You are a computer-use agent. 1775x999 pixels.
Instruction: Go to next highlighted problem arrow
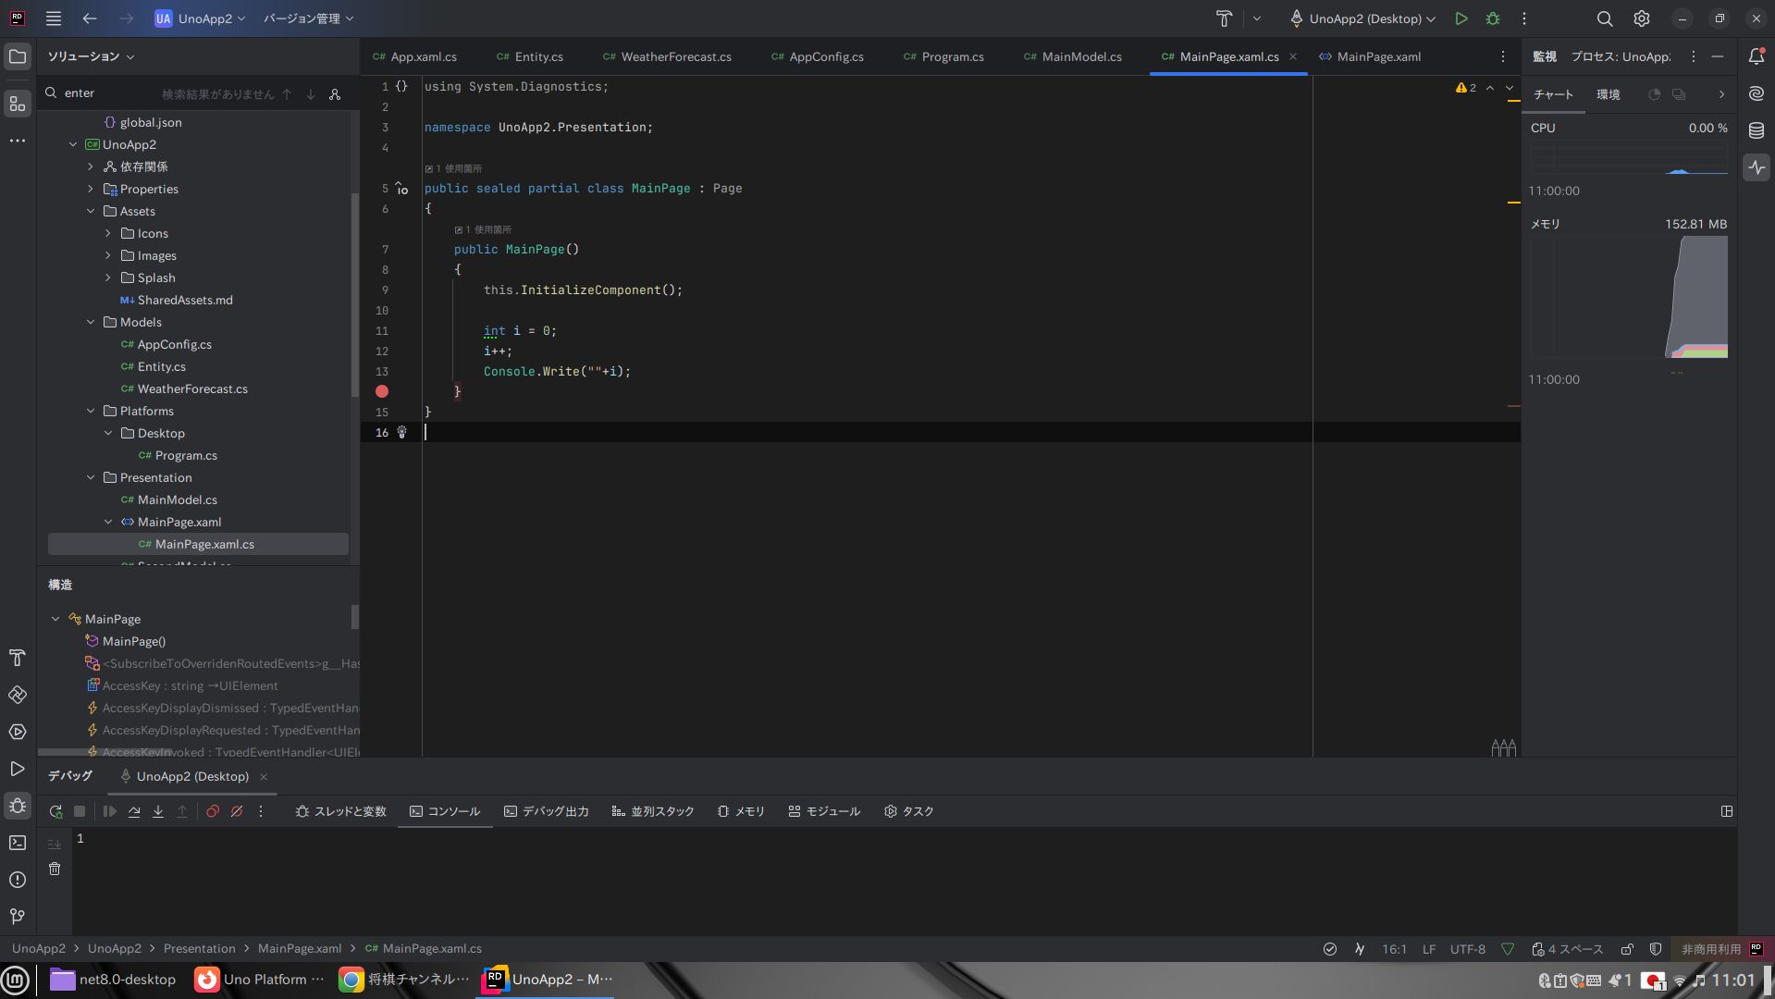coord(1510,88)
